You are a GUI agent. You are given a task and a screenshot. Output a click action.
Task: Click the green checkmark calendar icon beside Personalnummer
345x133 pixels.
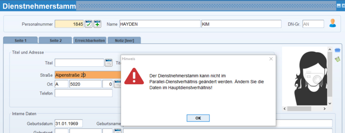[x=88, y=24]
